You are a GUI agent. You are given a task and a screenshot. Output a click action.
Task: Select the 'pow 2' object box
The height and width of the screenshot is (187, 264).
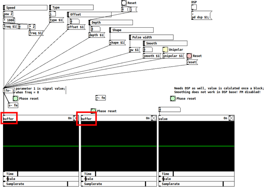pyautogui.click(x=8, y=14)
